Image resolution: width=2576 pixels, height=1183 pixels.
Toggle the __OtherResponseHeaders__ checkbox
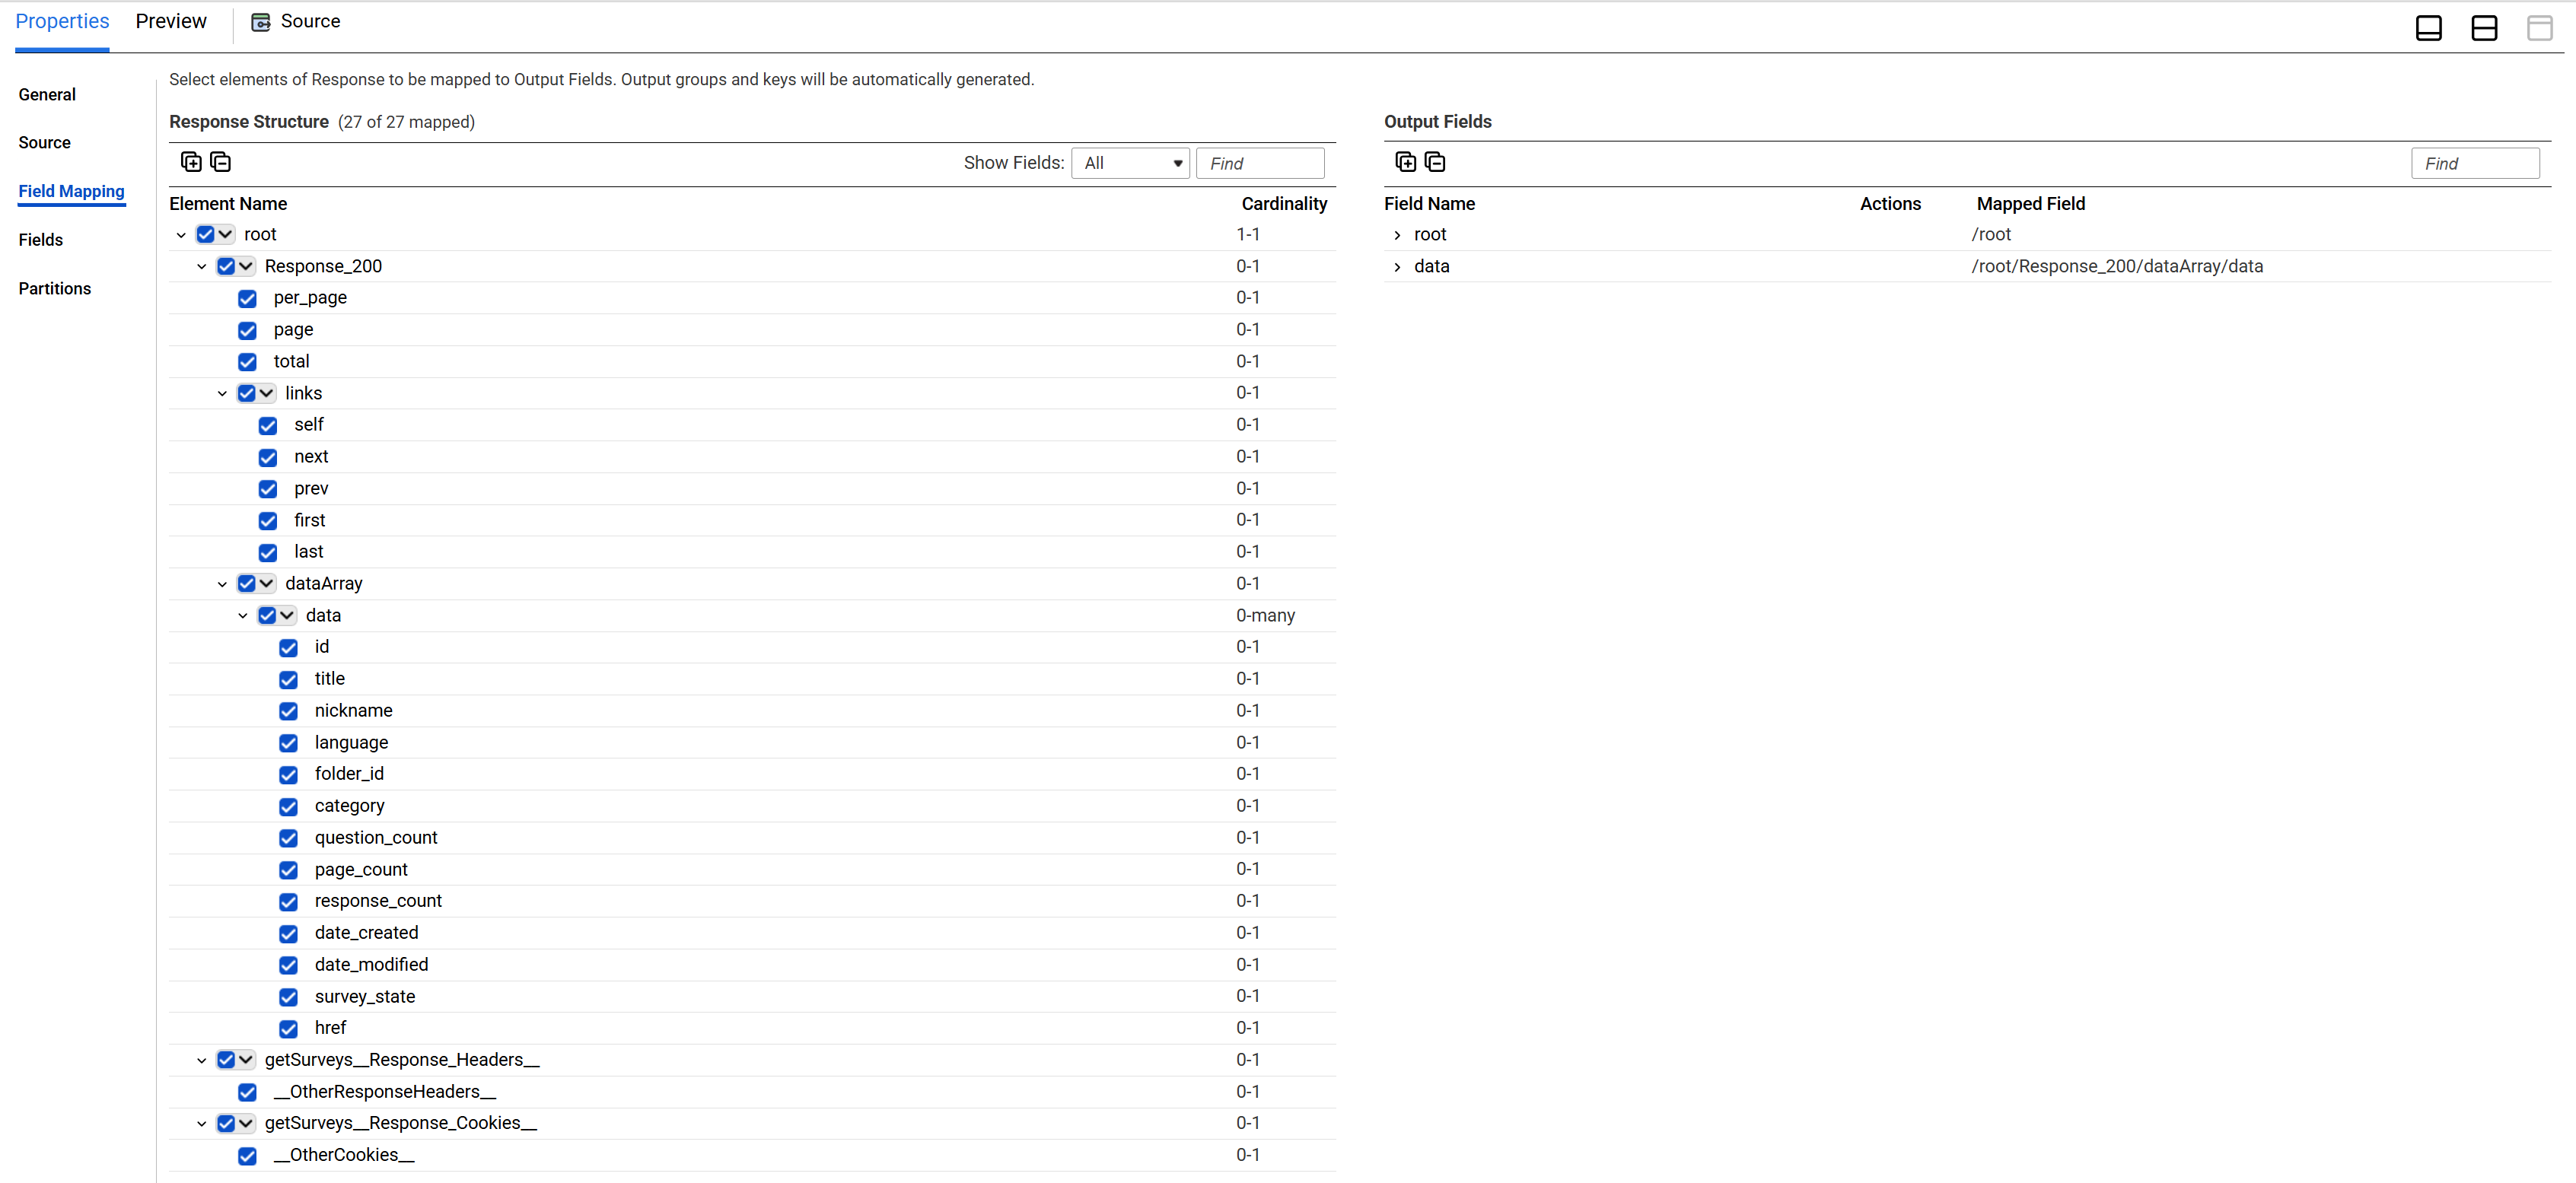pos(247,1092)
